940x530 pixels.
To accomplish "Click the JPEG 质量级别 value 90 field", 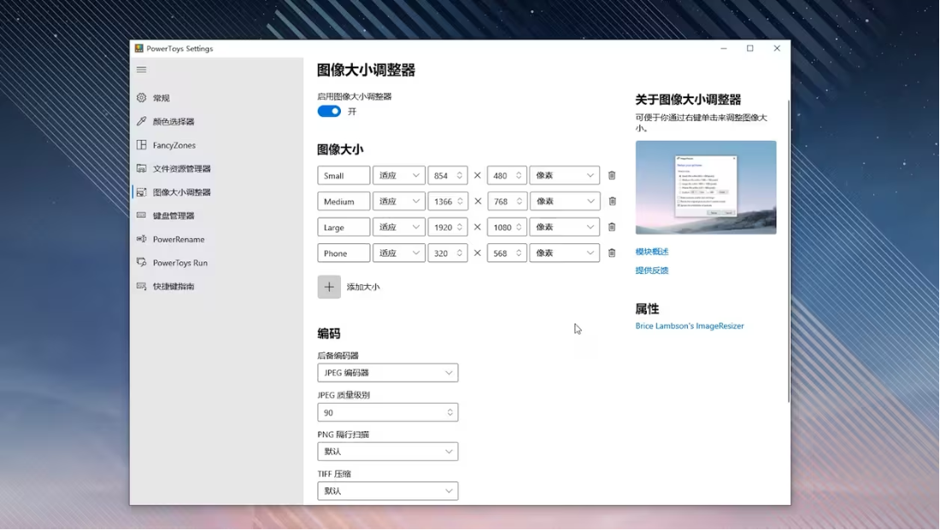I will [388, 412].
